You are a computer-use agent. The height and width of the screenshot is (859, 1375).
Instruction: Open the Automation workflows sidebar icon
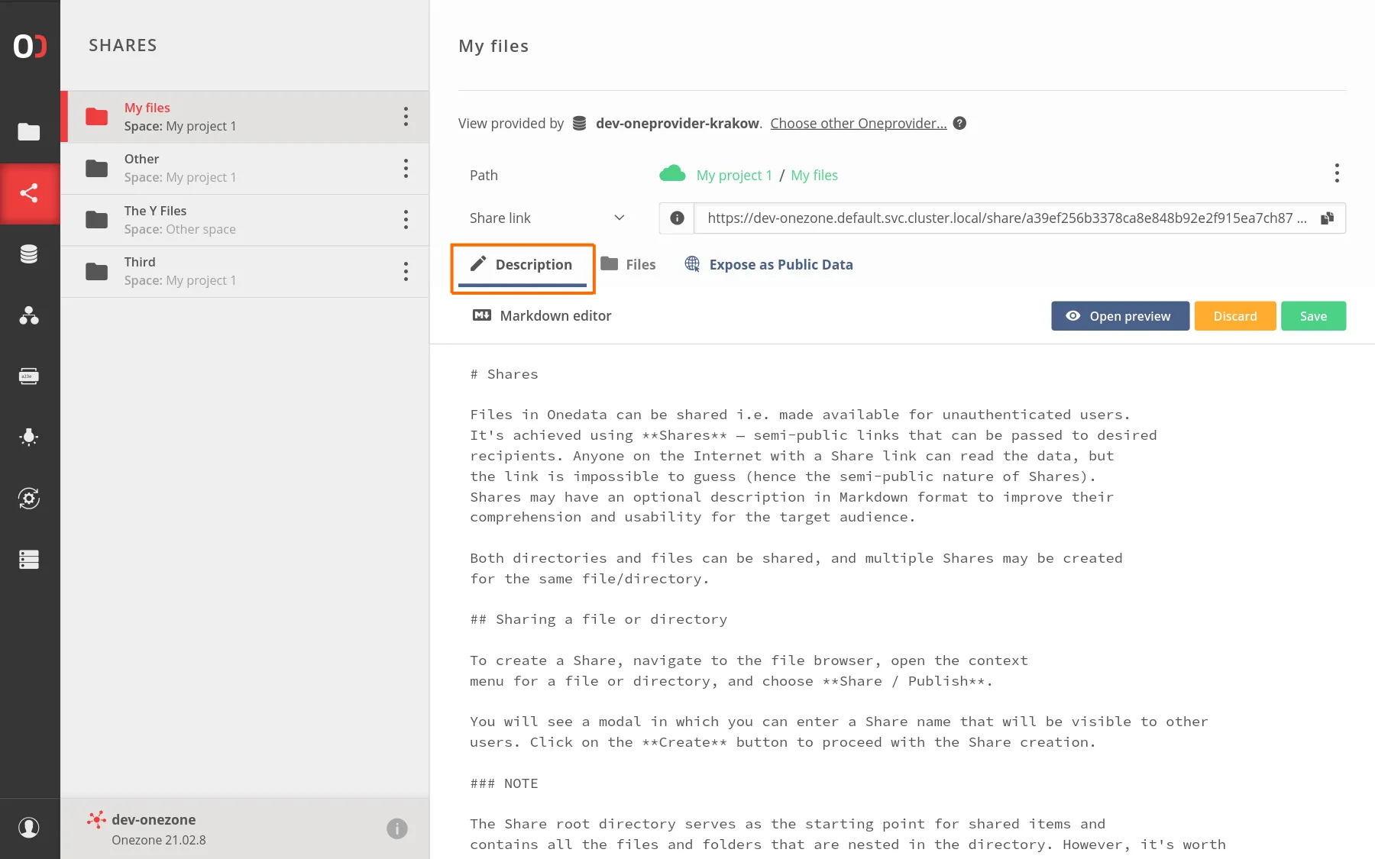point(30,499)
